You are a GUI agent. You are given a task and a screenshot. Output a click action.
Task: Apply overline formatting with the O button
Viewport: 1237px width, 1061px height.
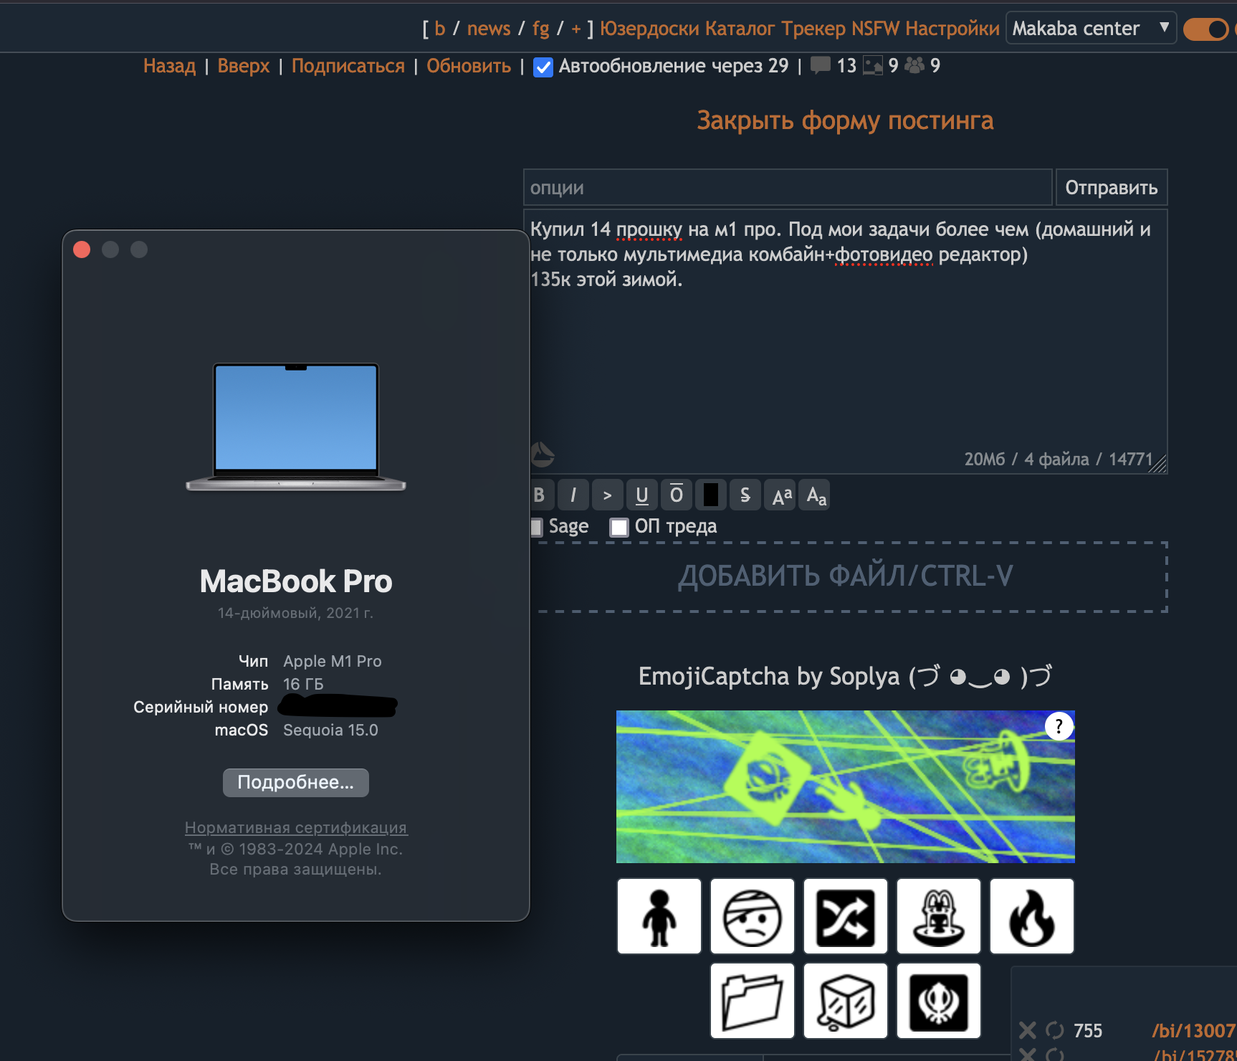coord(677,495)
